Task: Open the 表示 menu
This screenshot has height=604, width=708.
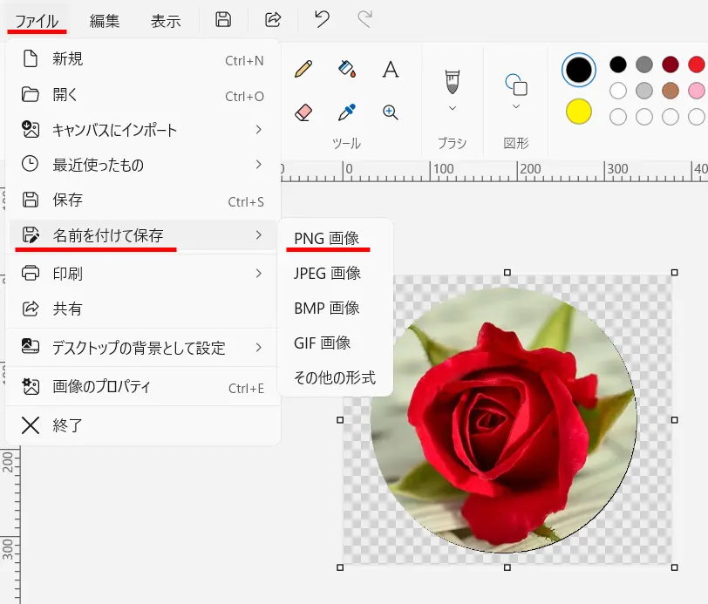Action: 166,21
